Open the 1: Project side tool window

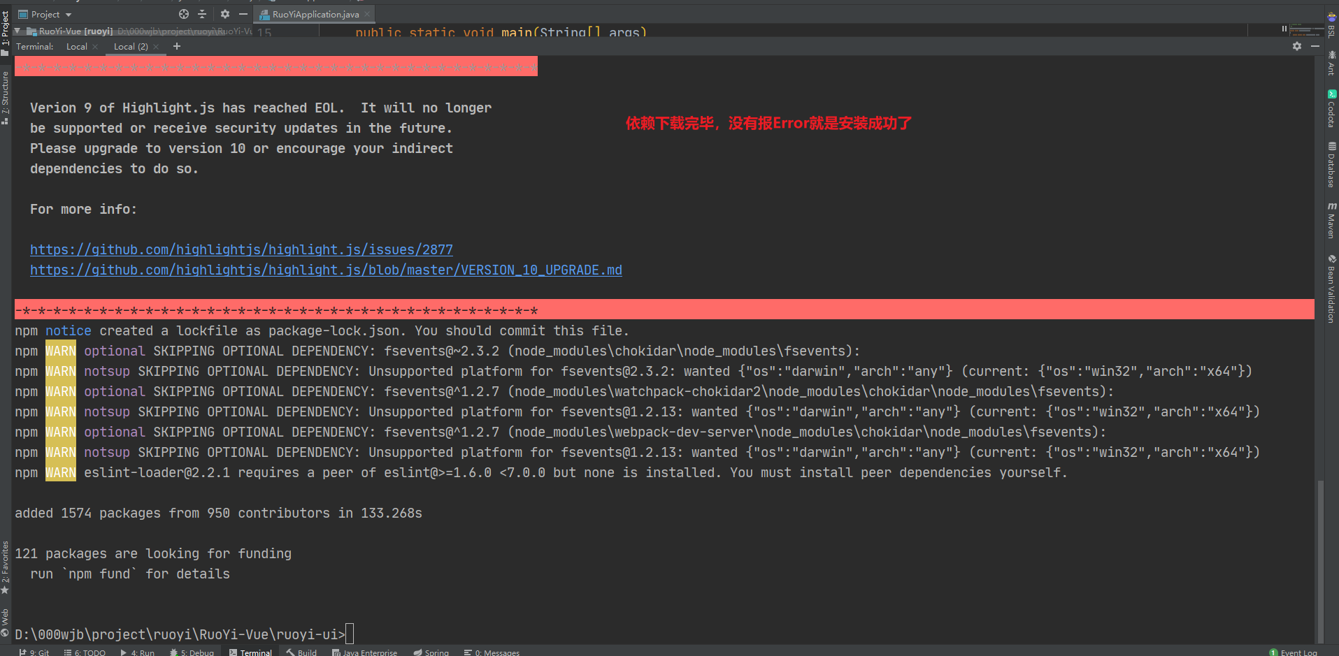pos(6,31)
